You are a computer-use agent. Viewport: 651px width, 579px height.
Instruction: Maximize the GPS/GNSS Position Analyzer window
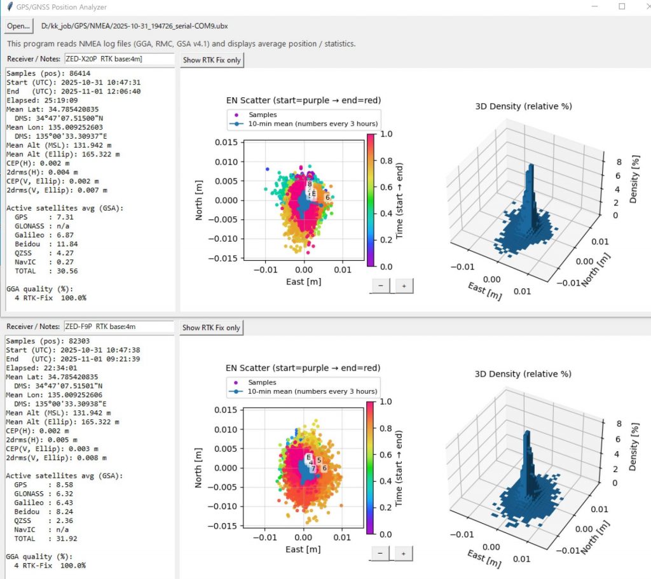pos(622,7)
